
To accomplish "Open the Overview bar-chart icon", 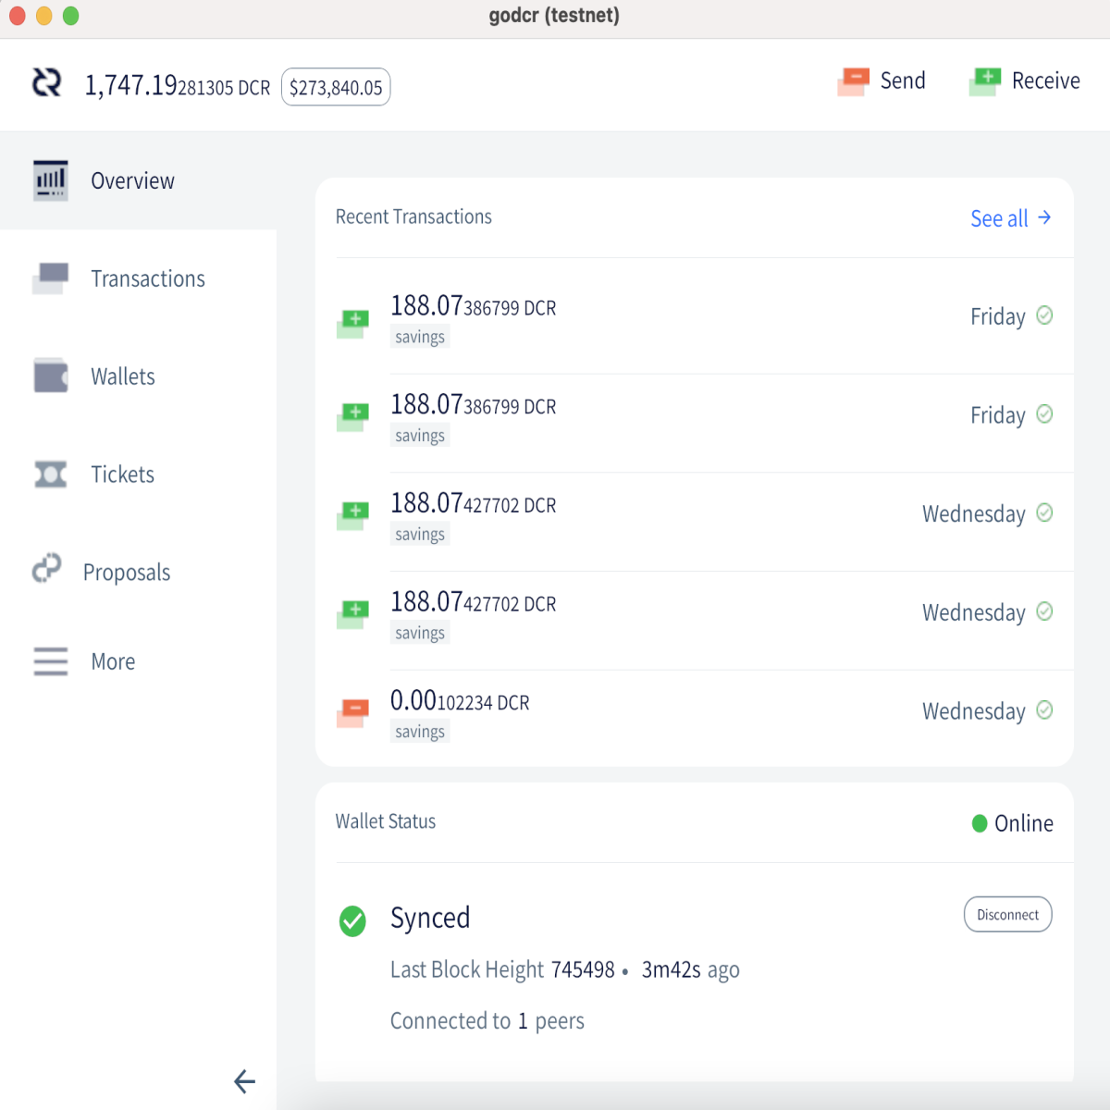I will point(51,179).
